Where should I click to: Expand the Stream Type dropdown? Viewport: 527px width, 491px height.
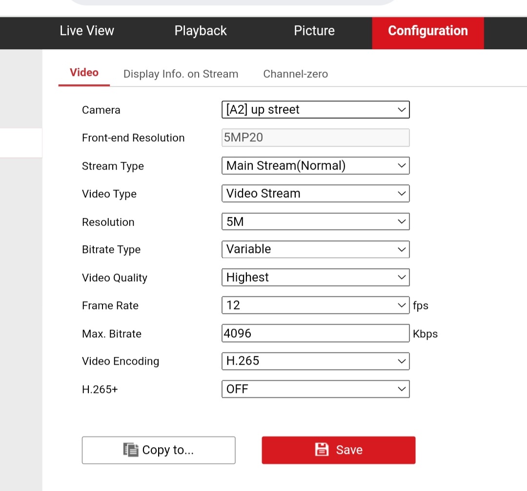[x=315, y=166]
